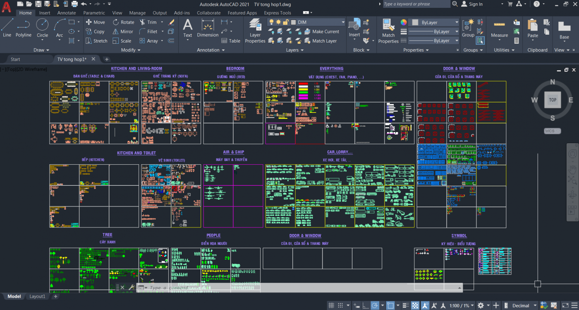Toggle Ortho mode in the status bar

click(x=365, y=305)
